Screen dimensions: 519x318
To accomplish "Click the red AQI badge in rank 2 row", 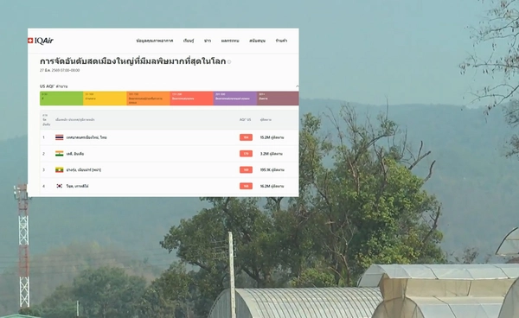I will pyautogui.click(x=246, y=153).
